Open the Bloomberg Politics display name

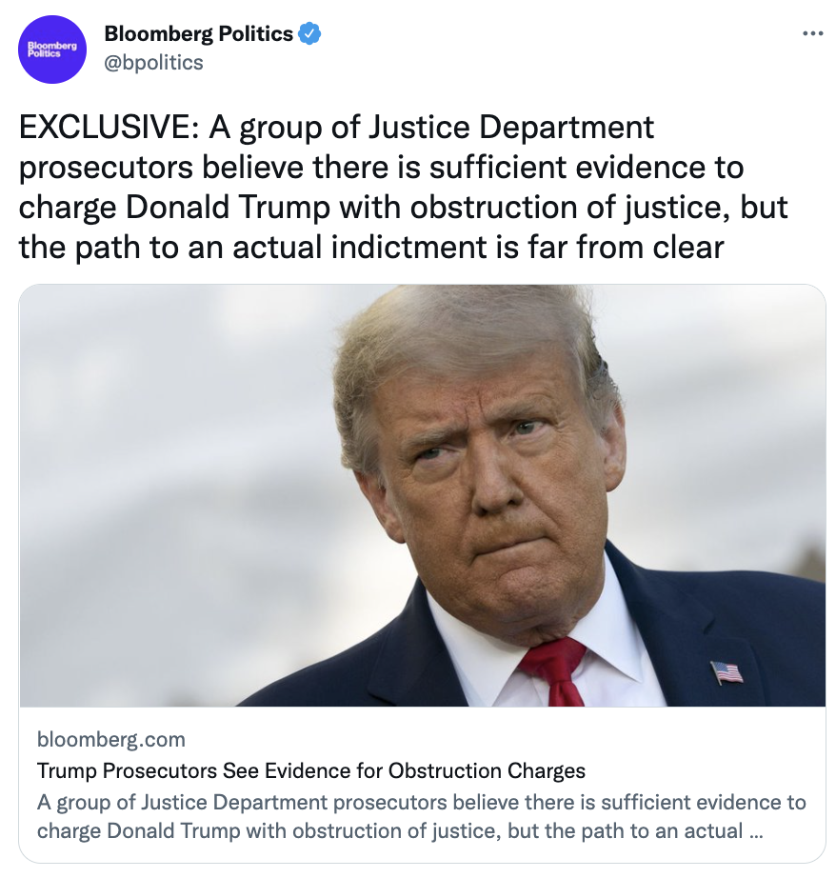click(198, 33)
